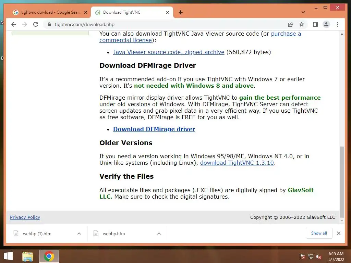Follow the purchase a commercial license link
Image resolution: width=351 pixels, height=263 pixels.
click(200, 37)
